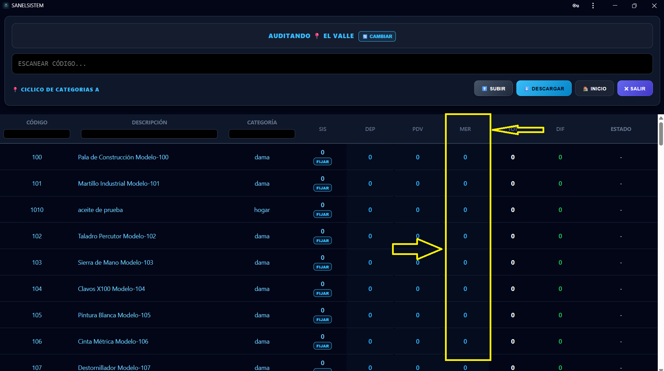Image resolution: width=664 pixels, height=371 pixels.
Task: Click the SALIR exit button
Action: pyautogui.click(x=635, y=89)
